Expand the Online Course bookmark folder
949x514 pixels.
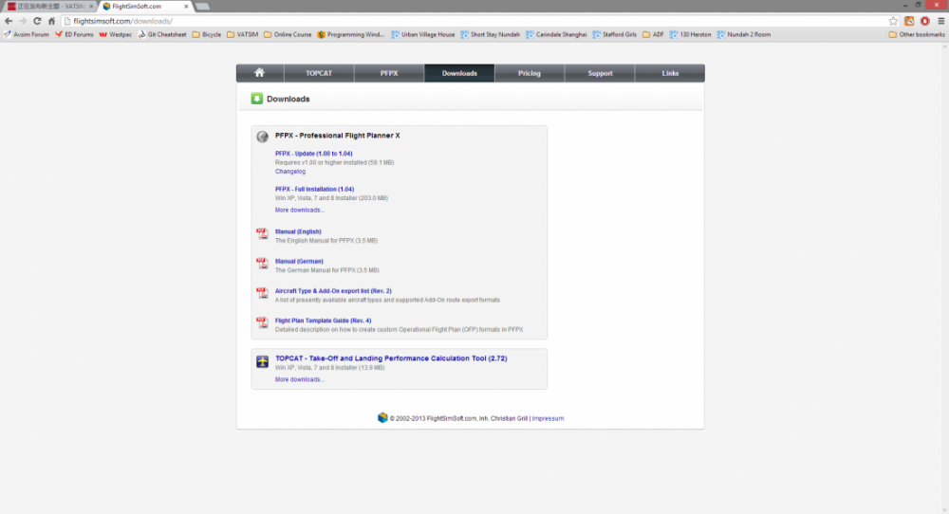pyautogui.click(x=288, y=34)
